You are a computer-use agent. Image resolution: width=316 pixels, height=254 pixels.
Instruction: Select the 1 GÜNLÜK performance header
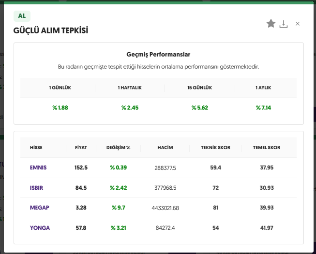60,88
